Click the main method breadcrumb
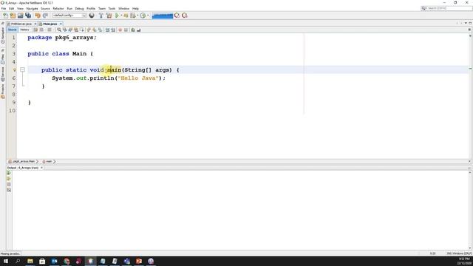473x266 pixels. 48,162
